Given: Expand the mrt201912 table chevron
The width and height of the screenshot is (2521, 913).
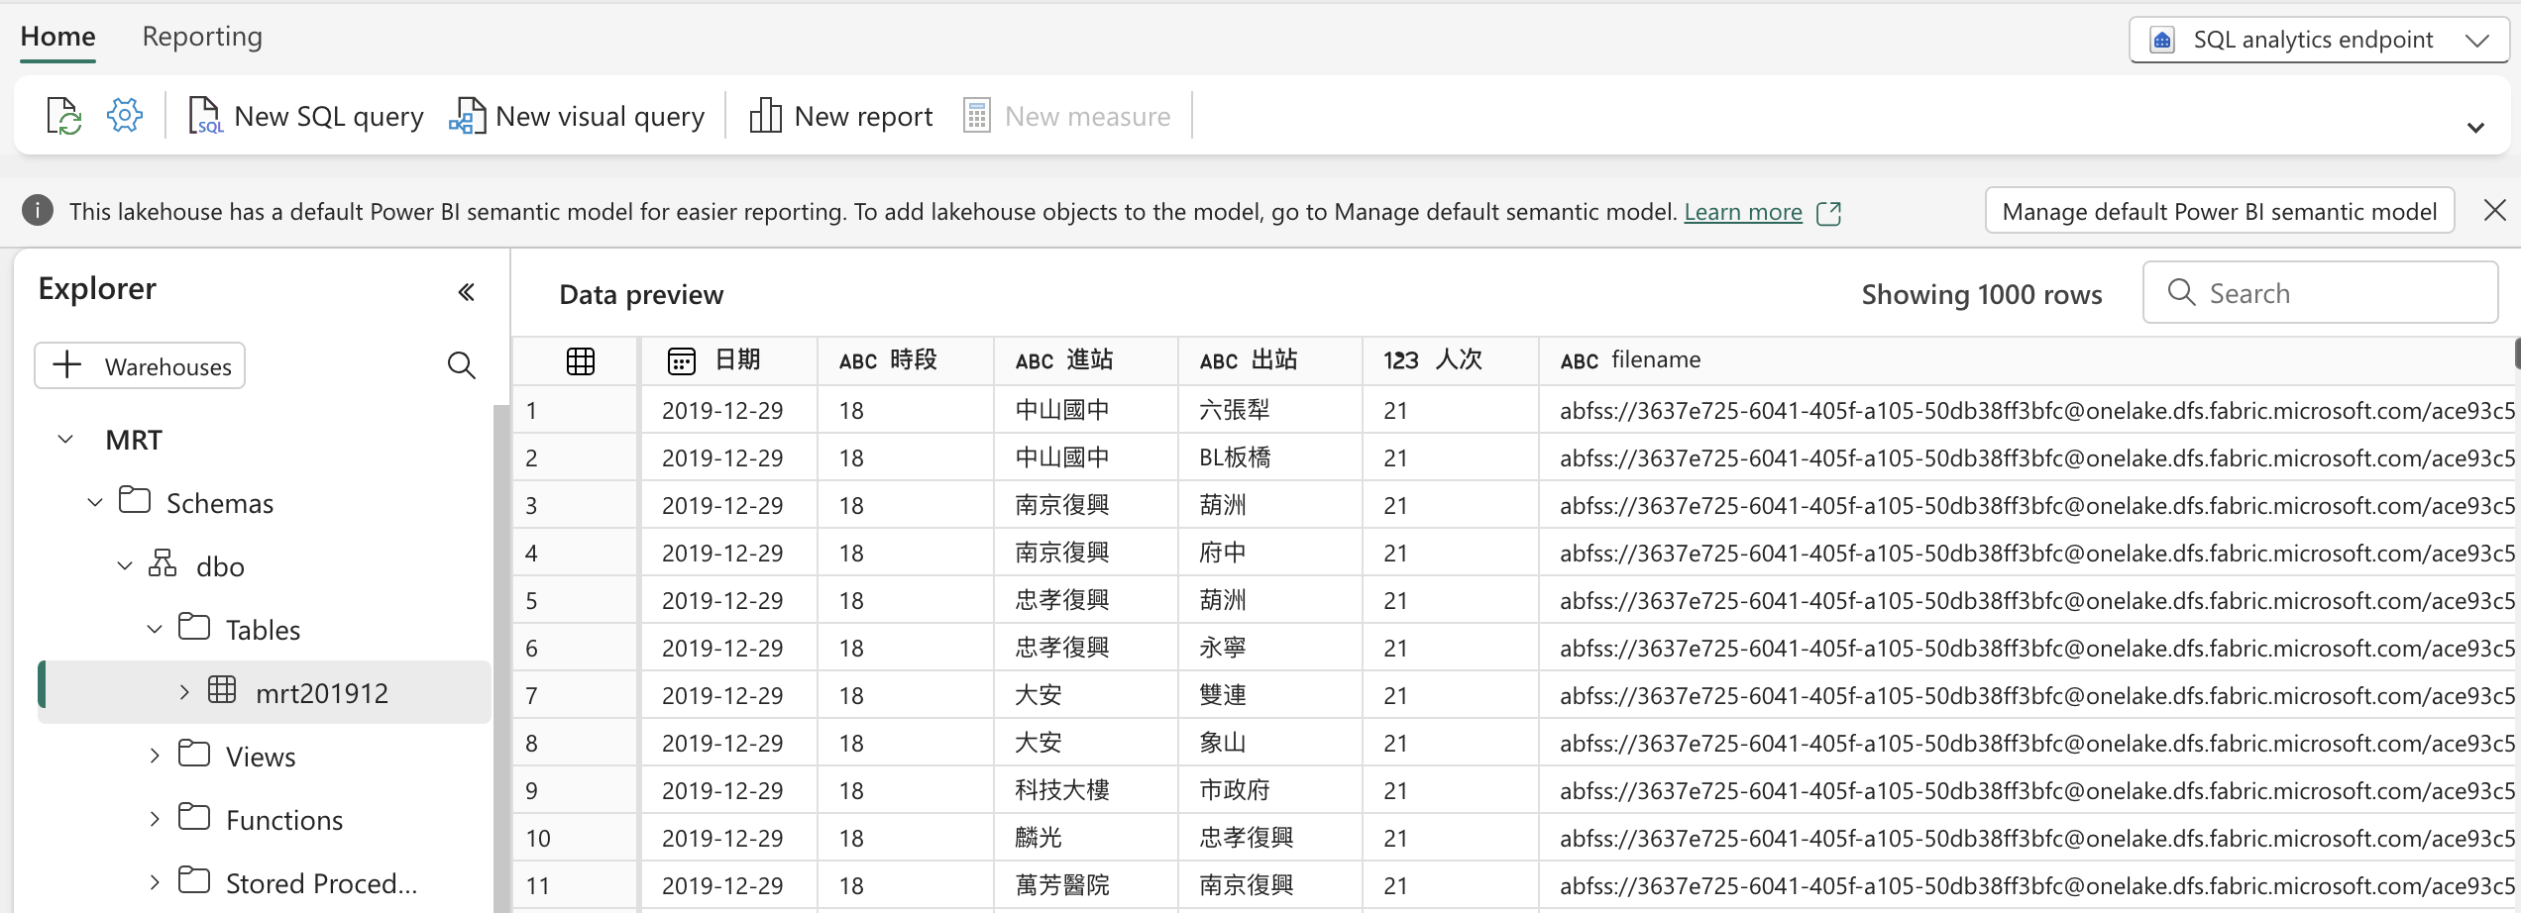Looking at the screenshot, I should [184, 692].
